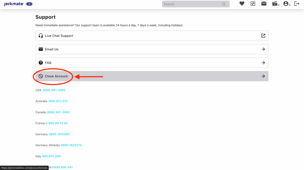The width and height of the screenshot is (304, 170).
Task: Open the messages envelope icon
Action: (264, 4)
